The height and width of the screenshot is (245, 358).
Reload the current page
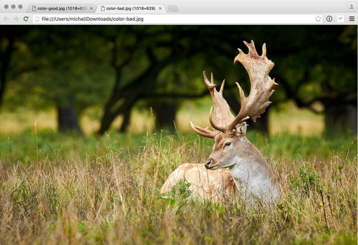pos(26,18)
